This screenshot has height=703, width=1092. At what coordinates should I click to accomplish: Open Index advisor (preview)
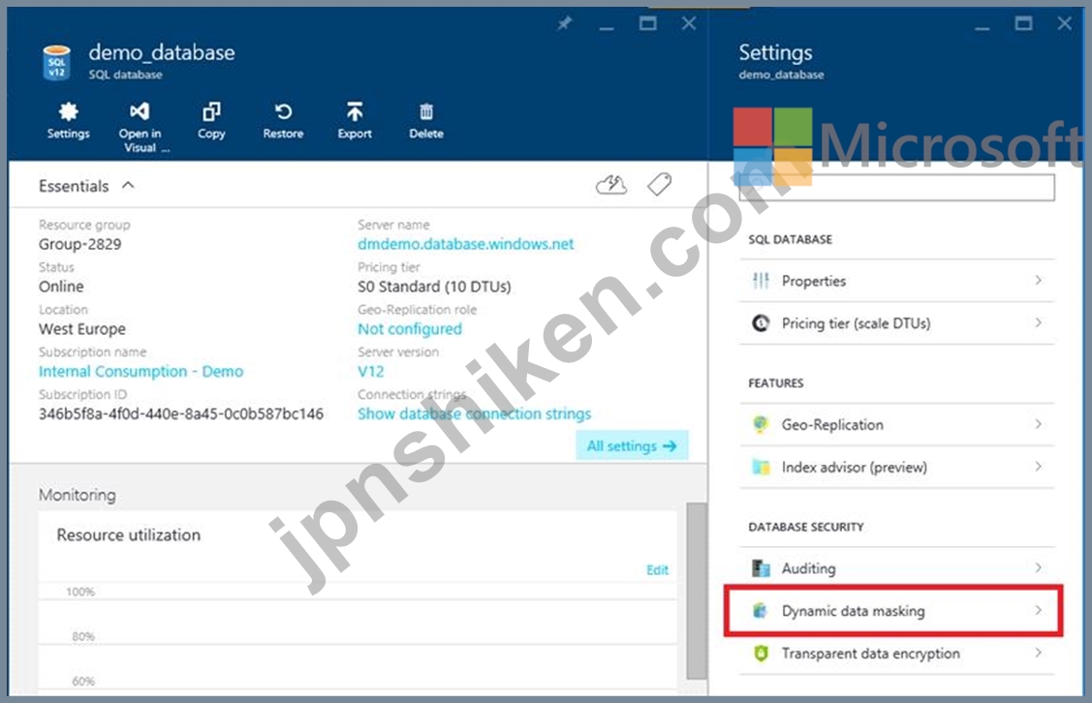point(897,467)
